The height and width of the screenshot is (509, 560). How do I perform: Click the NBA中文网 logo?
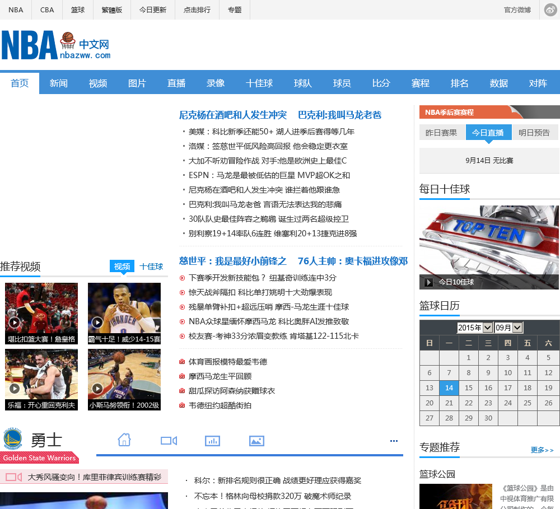[x=56, y=45]
